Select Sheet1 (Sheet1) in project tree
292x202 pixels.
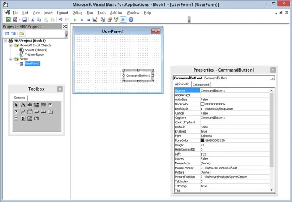pos(36,50)
